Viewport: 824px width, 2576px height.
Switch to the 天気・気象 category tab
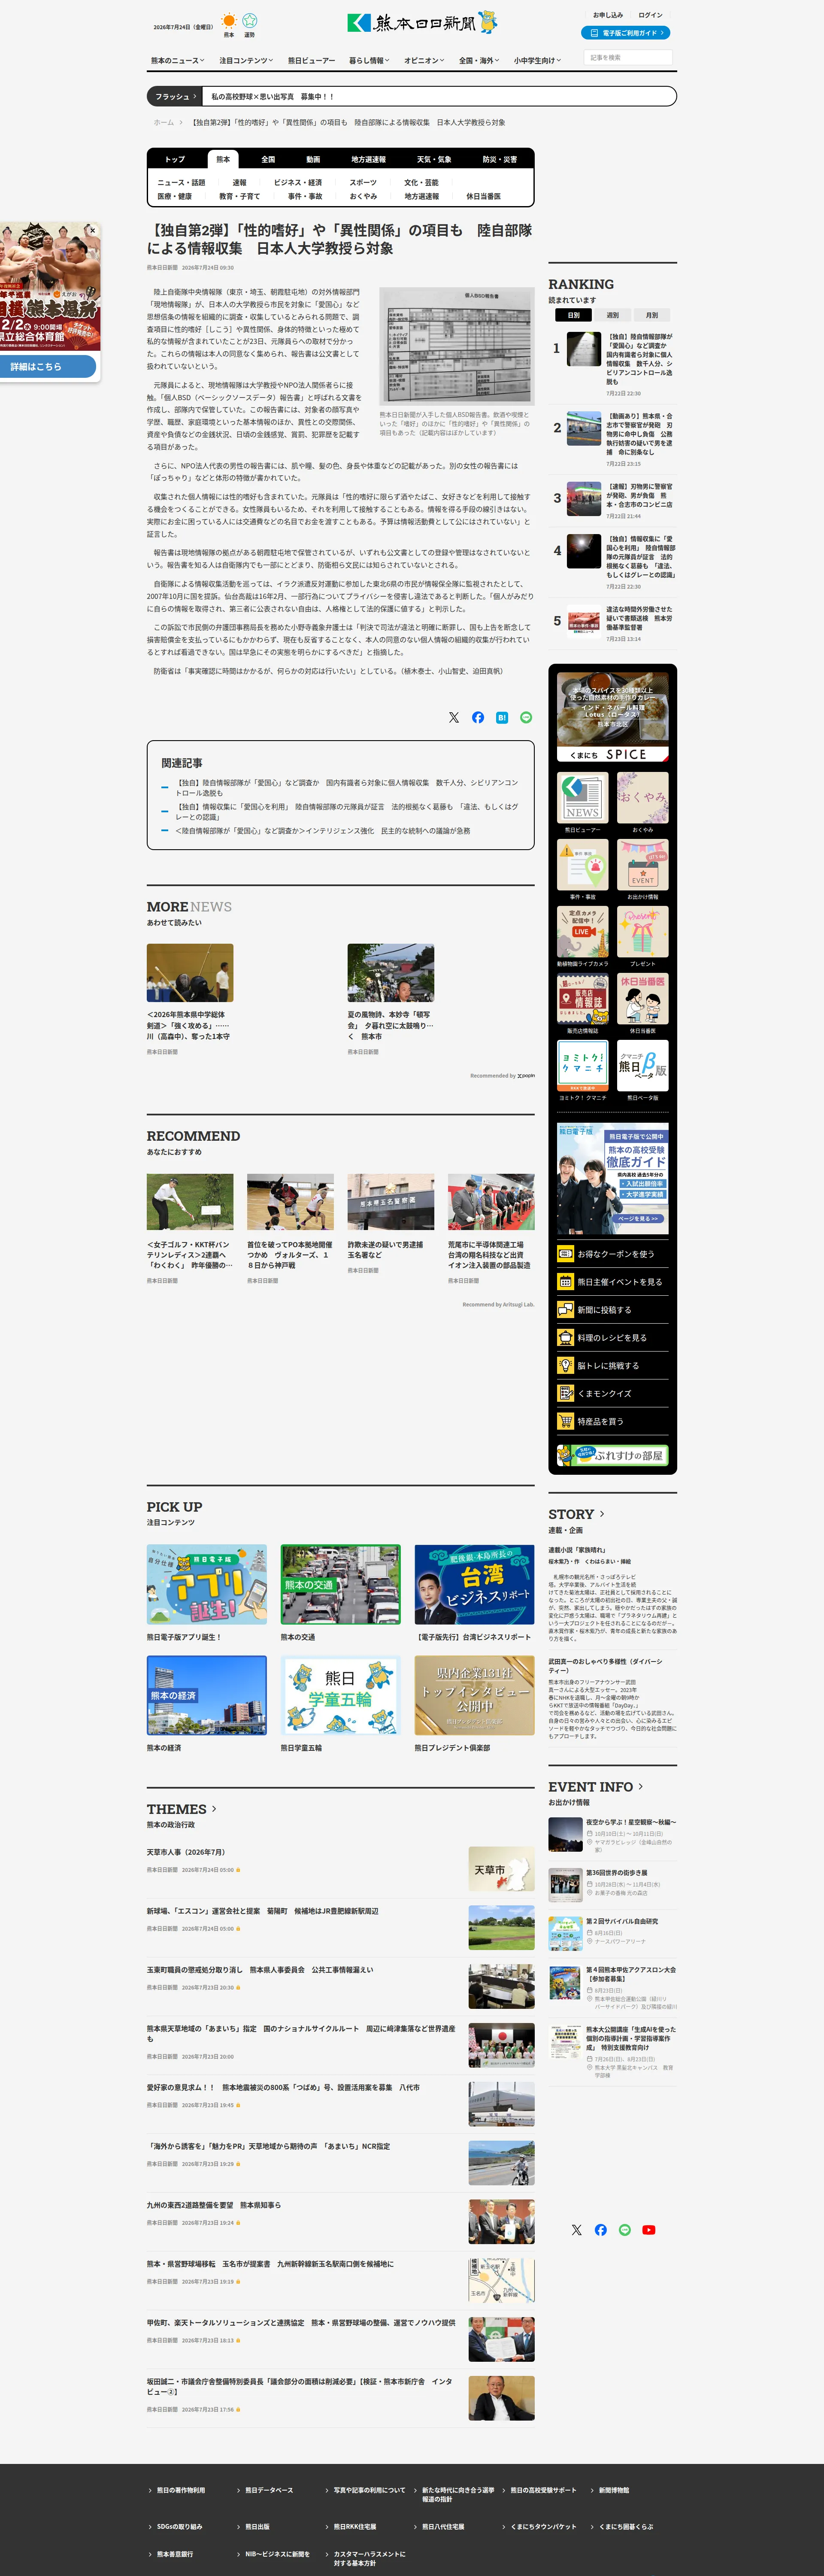pyautogui.click(x=434, y=159)
